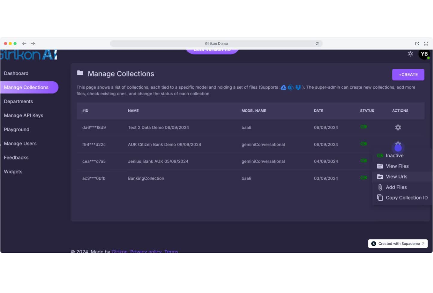The height and width of the screenshot is (293, 433).
Task: Click collection ID cea***d7a5
Action: (x=94, y=161)
